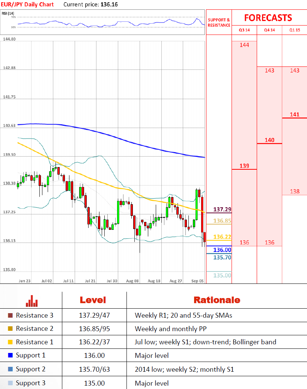The width and height of the screenshot is (307, 389).
Task: Click the Resistance 1 yellow color swatch
Action: pos(10,342)
